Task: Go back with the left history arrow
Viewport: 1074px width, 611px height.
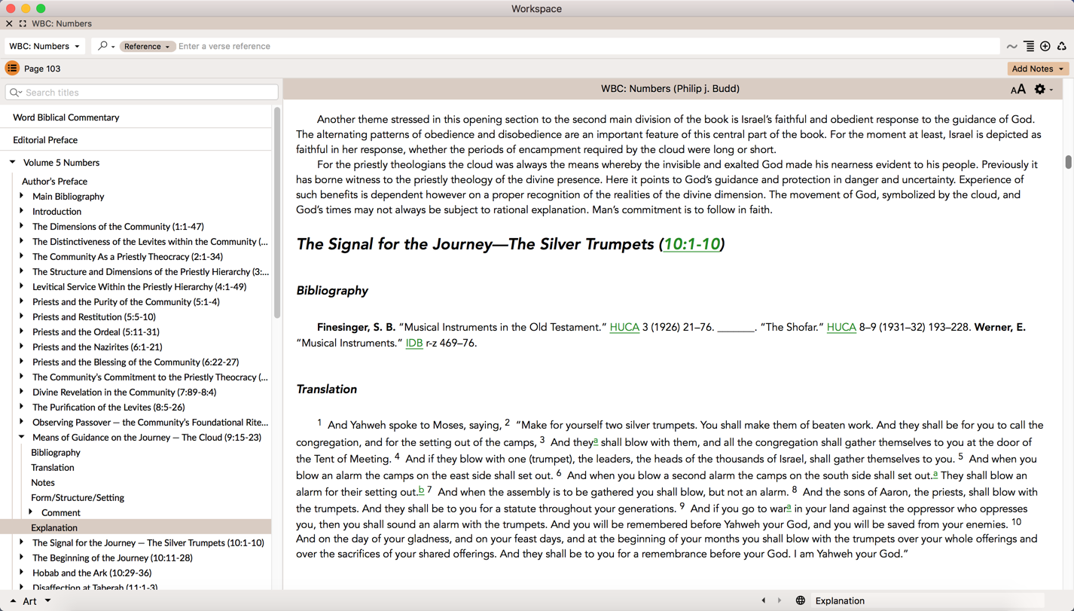Action: 764,601
